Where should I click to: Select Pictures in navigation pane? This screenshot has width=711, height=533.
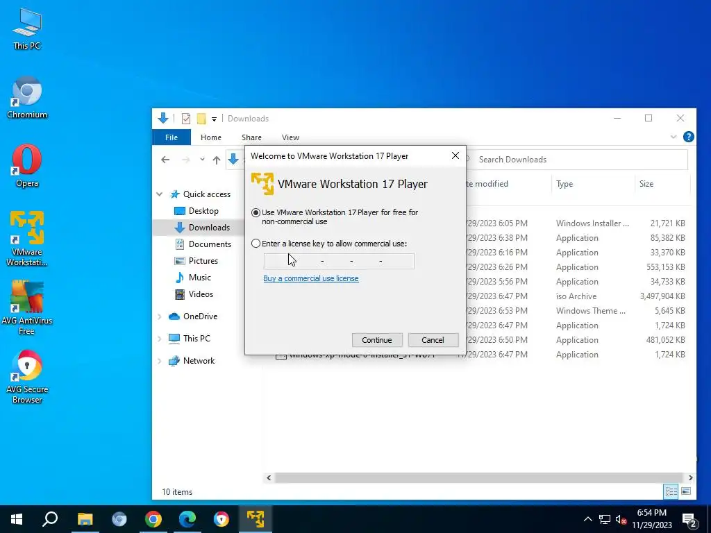click(x=203, y=261)
